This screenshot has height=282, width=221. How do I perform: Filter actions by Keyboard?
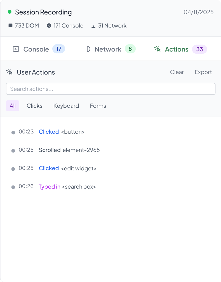click(66, 106)
